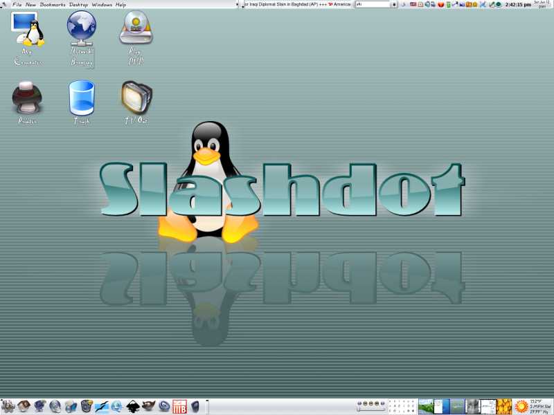Launch GIMP from the bottom dock
554x415 pixels.
tap(148, 407)
